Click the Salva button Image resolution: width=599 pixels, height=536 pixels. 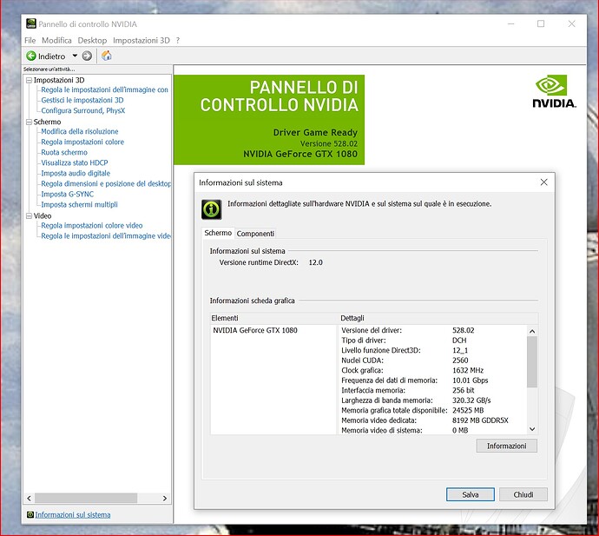click(471, 494)
